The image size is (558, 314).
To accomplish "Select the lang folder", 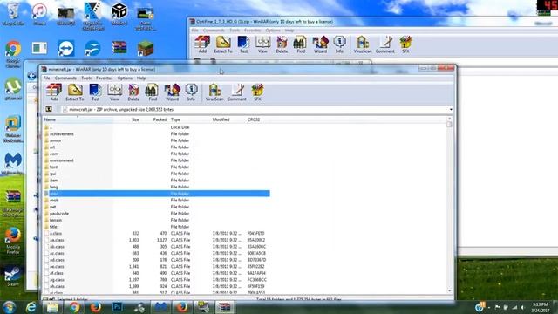I will [x=54, y=187].
